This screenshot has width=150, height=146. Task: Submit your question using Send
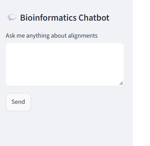(x=18, y=102)
